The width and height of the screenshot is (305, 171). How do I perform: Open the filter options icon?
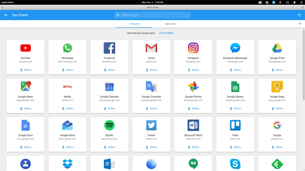[x=300, y=24]
